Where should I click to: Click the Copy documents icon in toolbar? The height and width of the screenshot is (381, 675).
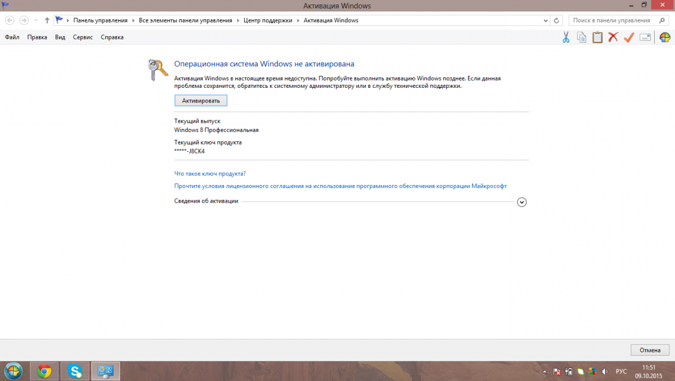click(582, 37)
